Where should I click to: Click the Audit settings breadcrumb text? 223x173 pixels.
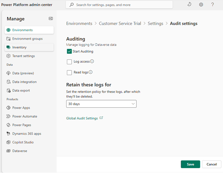click(183, 23)
